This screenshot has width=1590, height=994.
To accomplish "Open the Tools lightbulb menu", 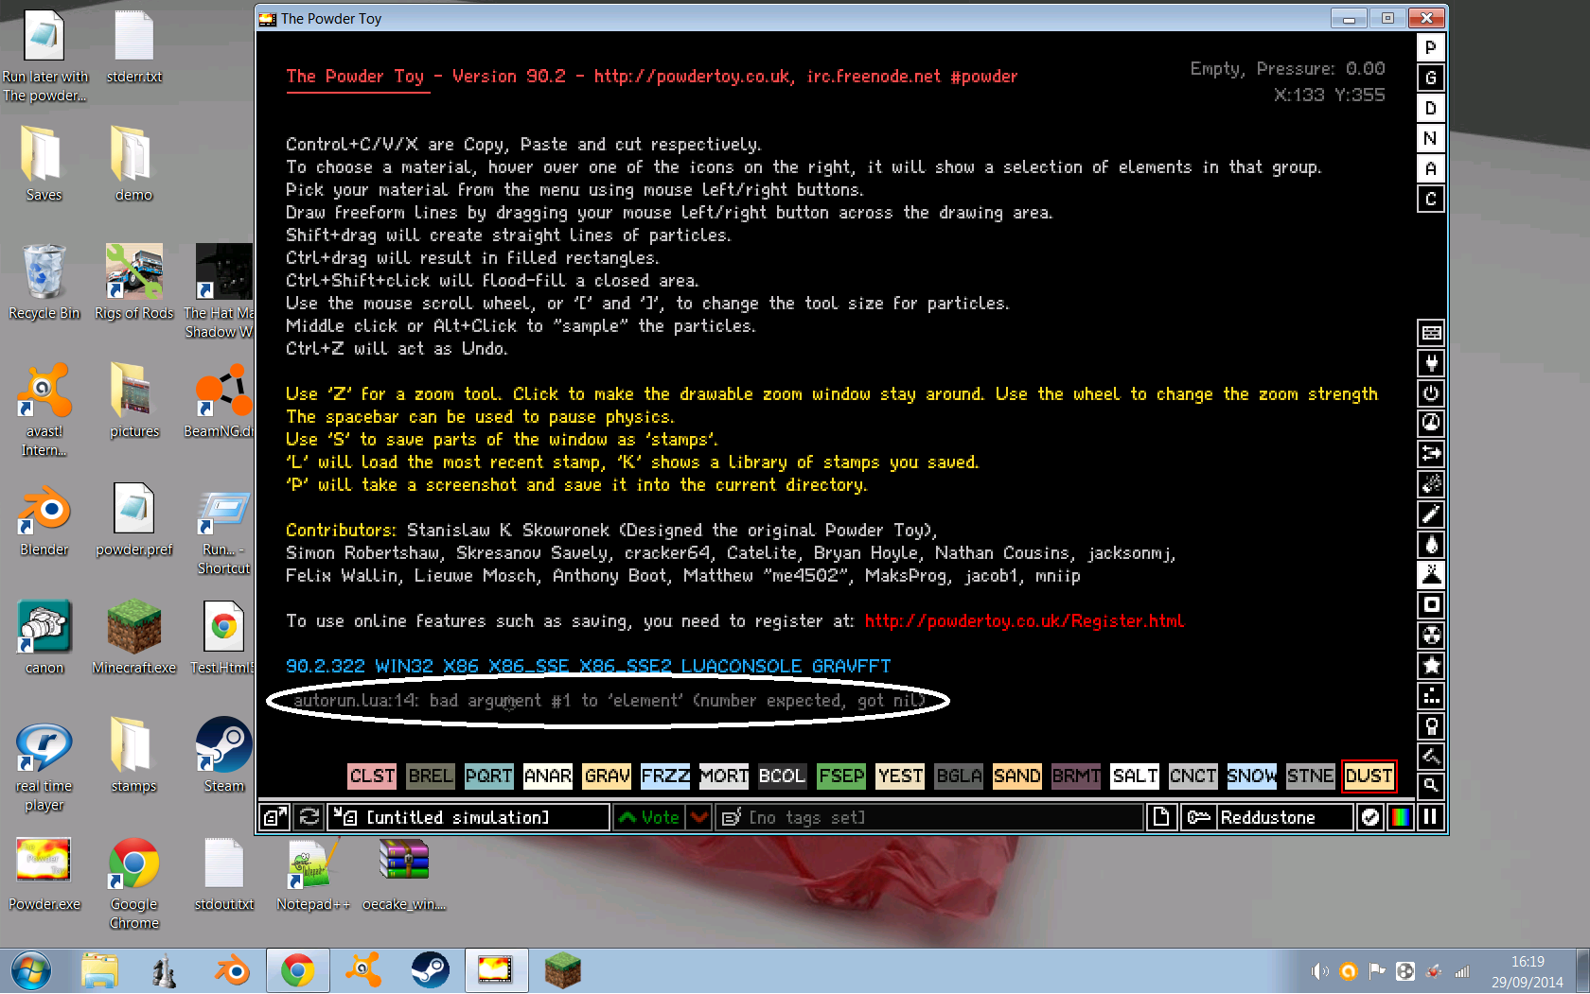I will coord(1431,726).
